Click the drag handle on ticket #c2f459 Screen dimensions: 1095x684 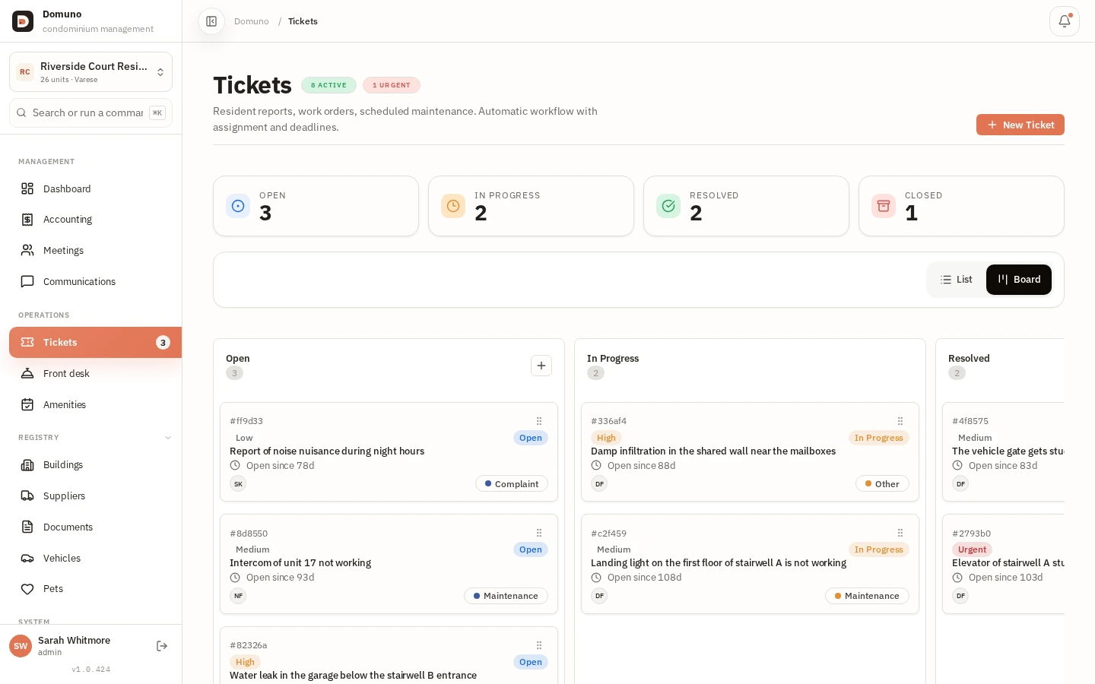pyautogui.click(x=900, y=533)
